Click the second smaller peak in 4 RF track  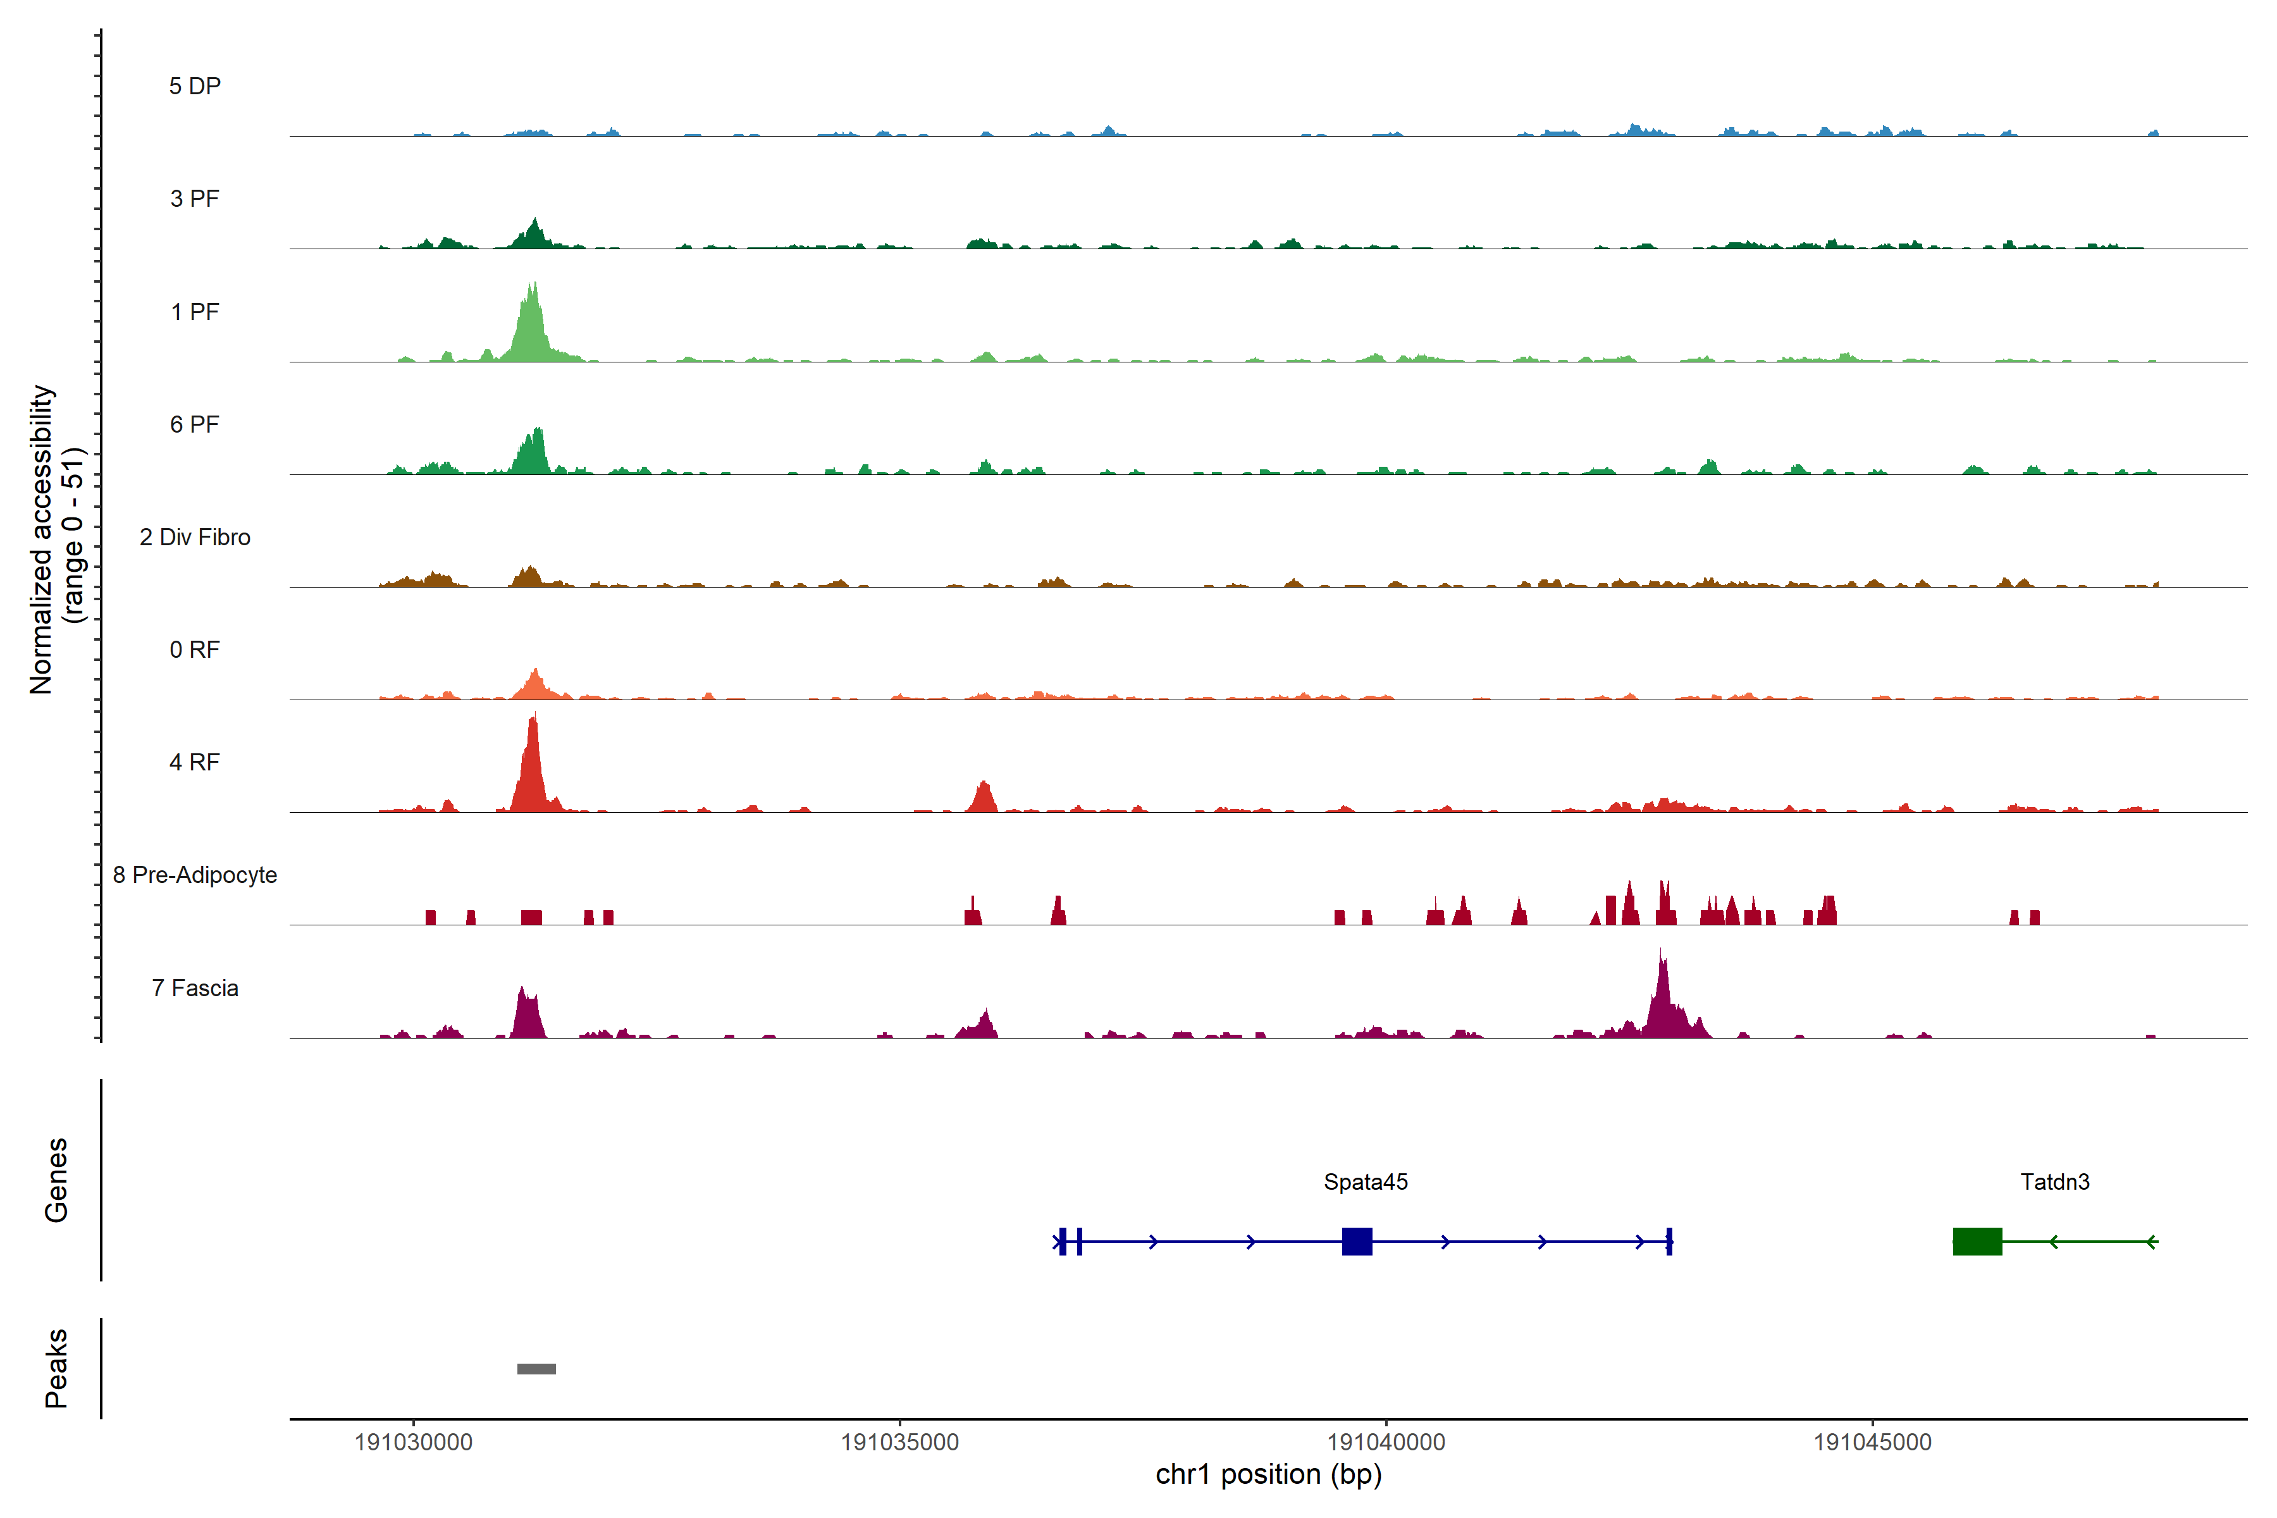coord(983,799)
